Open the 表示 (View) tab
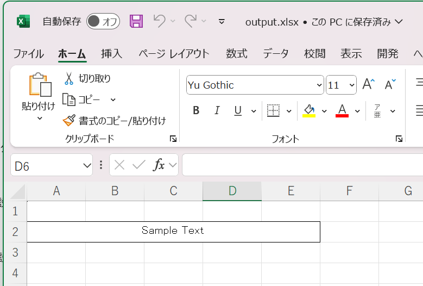The image size is (423, 286). pos(351,54)
